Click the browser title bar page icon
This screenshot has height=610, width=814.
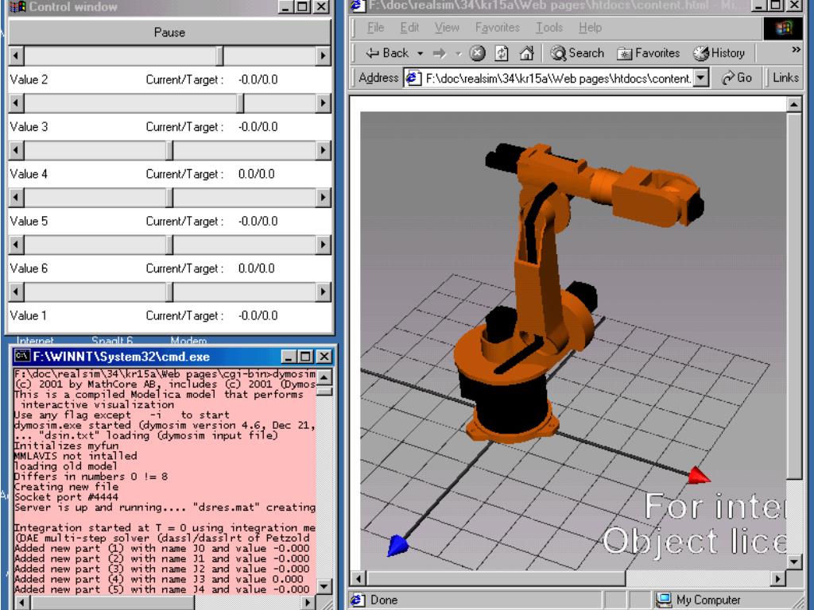coord(357,6)
